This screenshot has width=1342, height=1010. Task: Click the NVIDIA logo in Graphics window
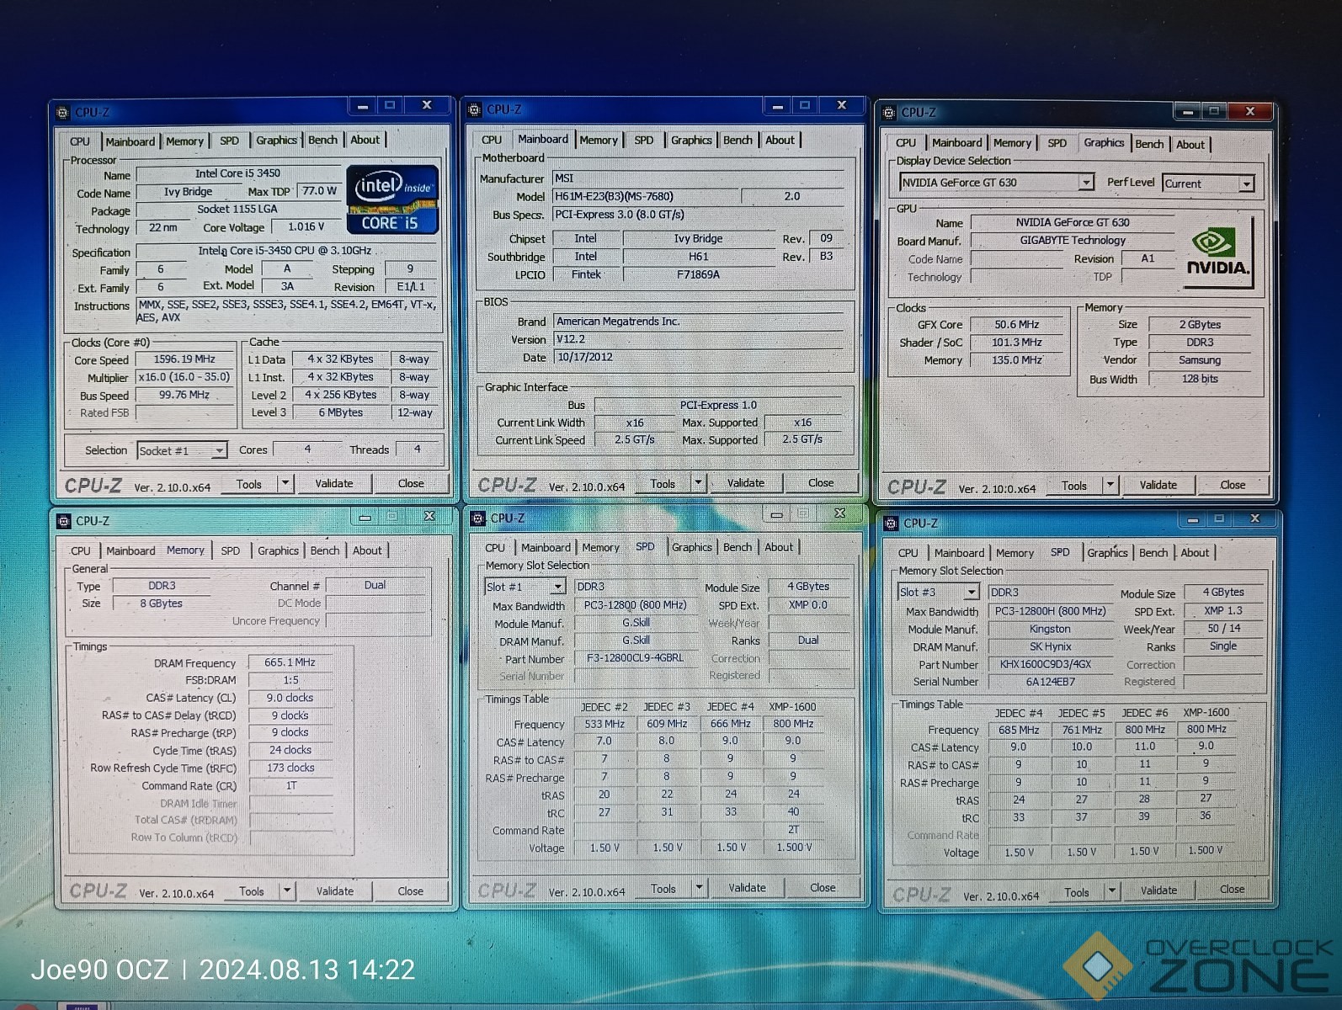(x=1217, y=253)
